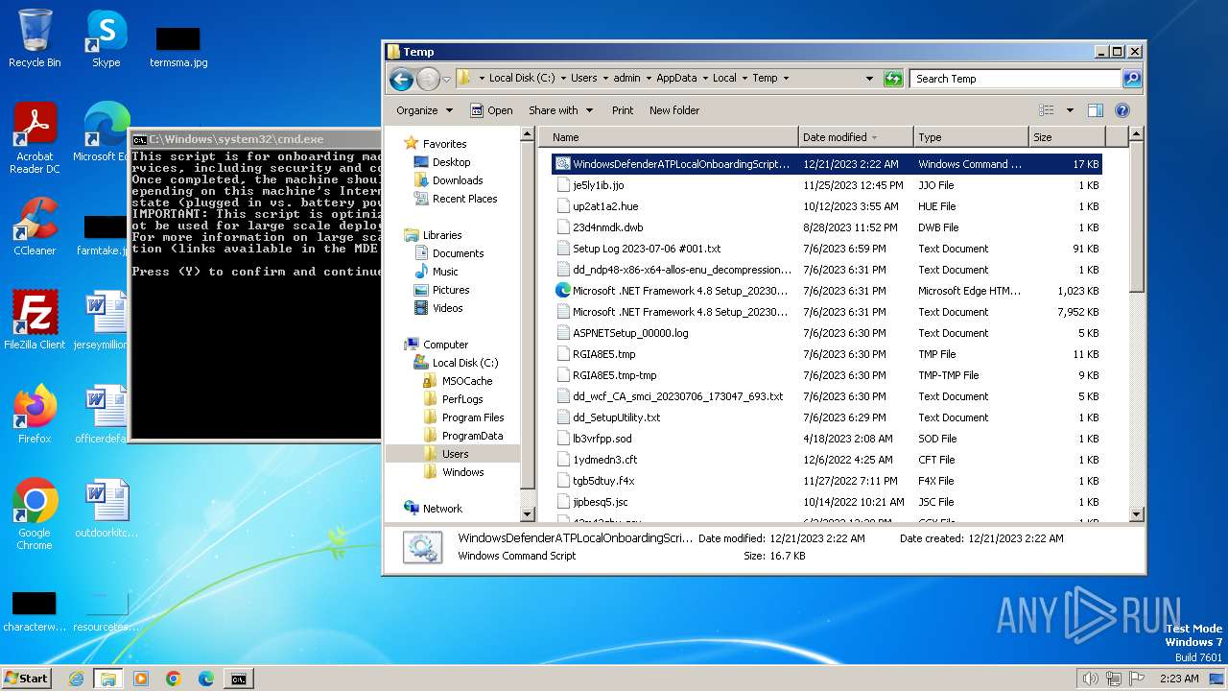
Task: Select the ASPNETSetup_00000.log file
Action: [x=630, y=333]
